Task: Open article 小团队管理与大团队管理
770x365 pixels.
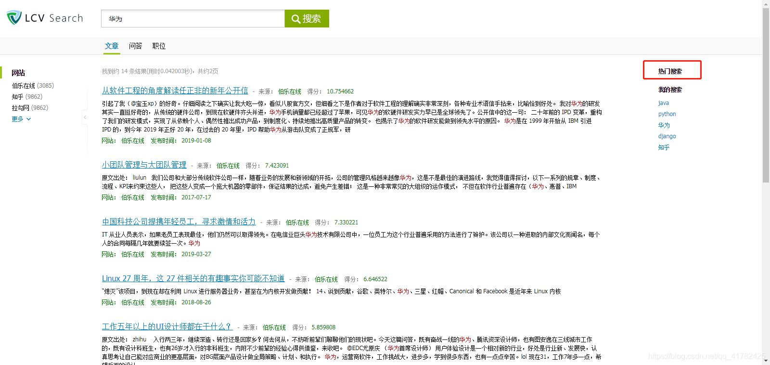Action: coord(144,165)
